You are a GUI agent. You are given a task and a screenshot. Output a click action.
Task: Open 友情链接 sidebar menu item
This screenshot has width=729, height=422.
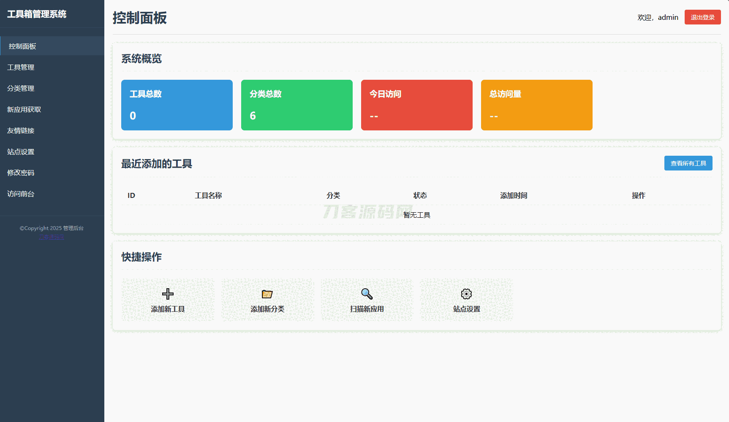pyautogui.click(x=21, y=130)
